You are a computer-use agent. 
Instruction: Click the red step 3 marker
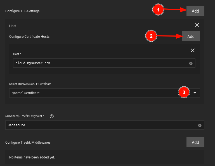[184, 93]
